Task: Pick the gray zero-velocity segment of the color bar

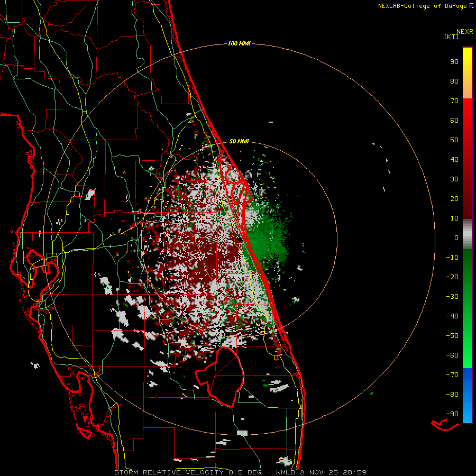Action: [x=467, y=234]
